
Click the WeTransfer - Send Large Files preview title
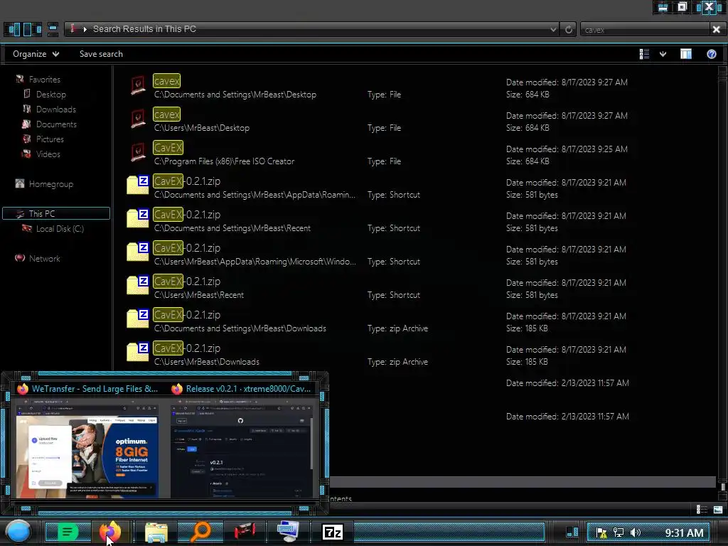point(95,389)
